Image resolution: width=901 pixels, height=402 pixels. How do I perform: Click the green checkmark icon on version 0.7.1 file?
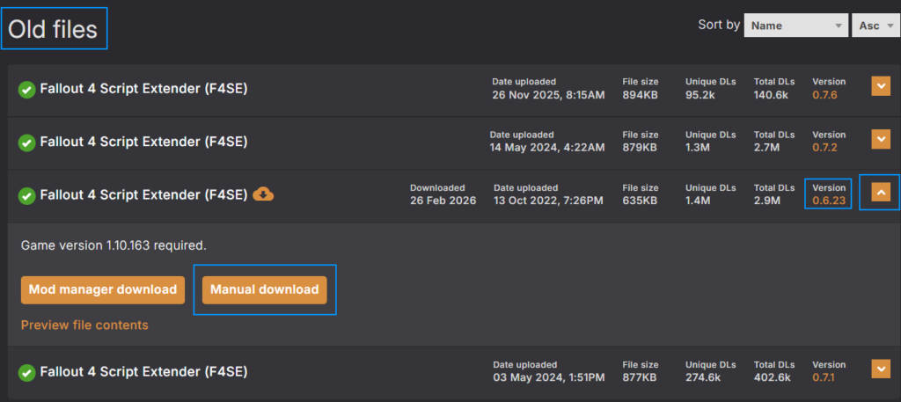pyautogui.click(x=27, y=372)
